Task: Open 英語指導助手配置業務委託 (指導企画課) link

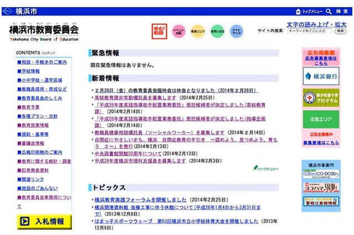Action: tap(180, 119)
